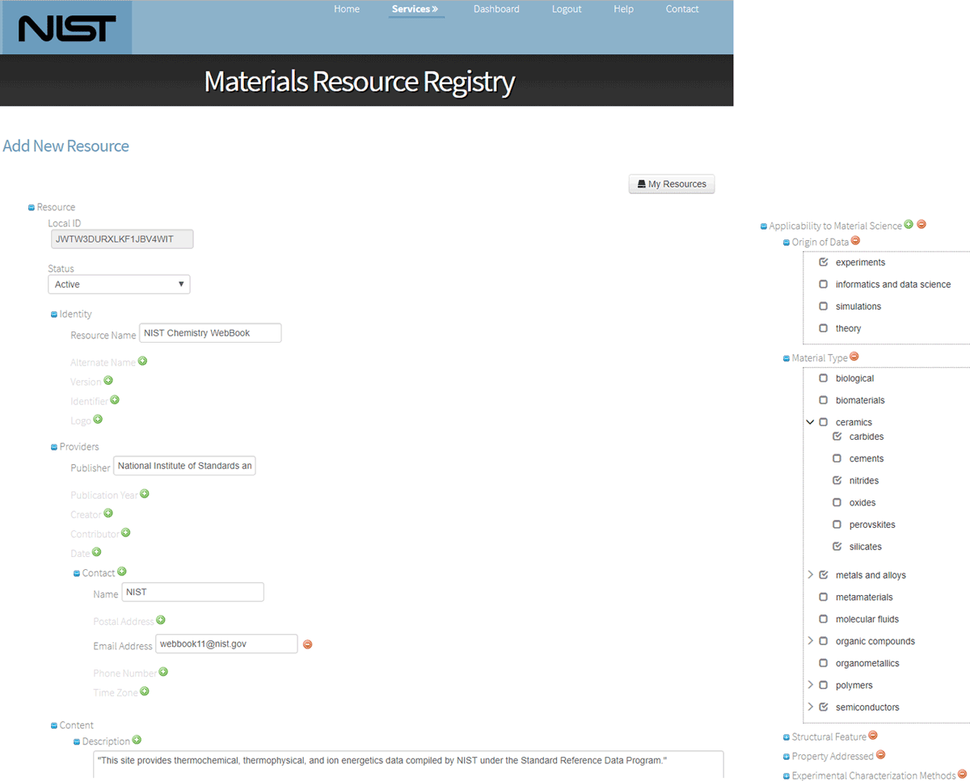
Task: Open the Status dropdown
Action: [119, 284]
